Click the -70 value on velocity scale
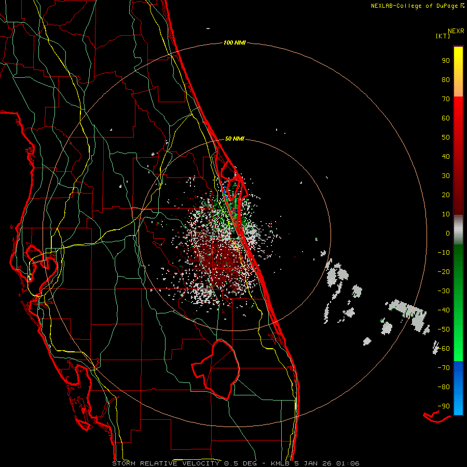 (x=444, y=368)
